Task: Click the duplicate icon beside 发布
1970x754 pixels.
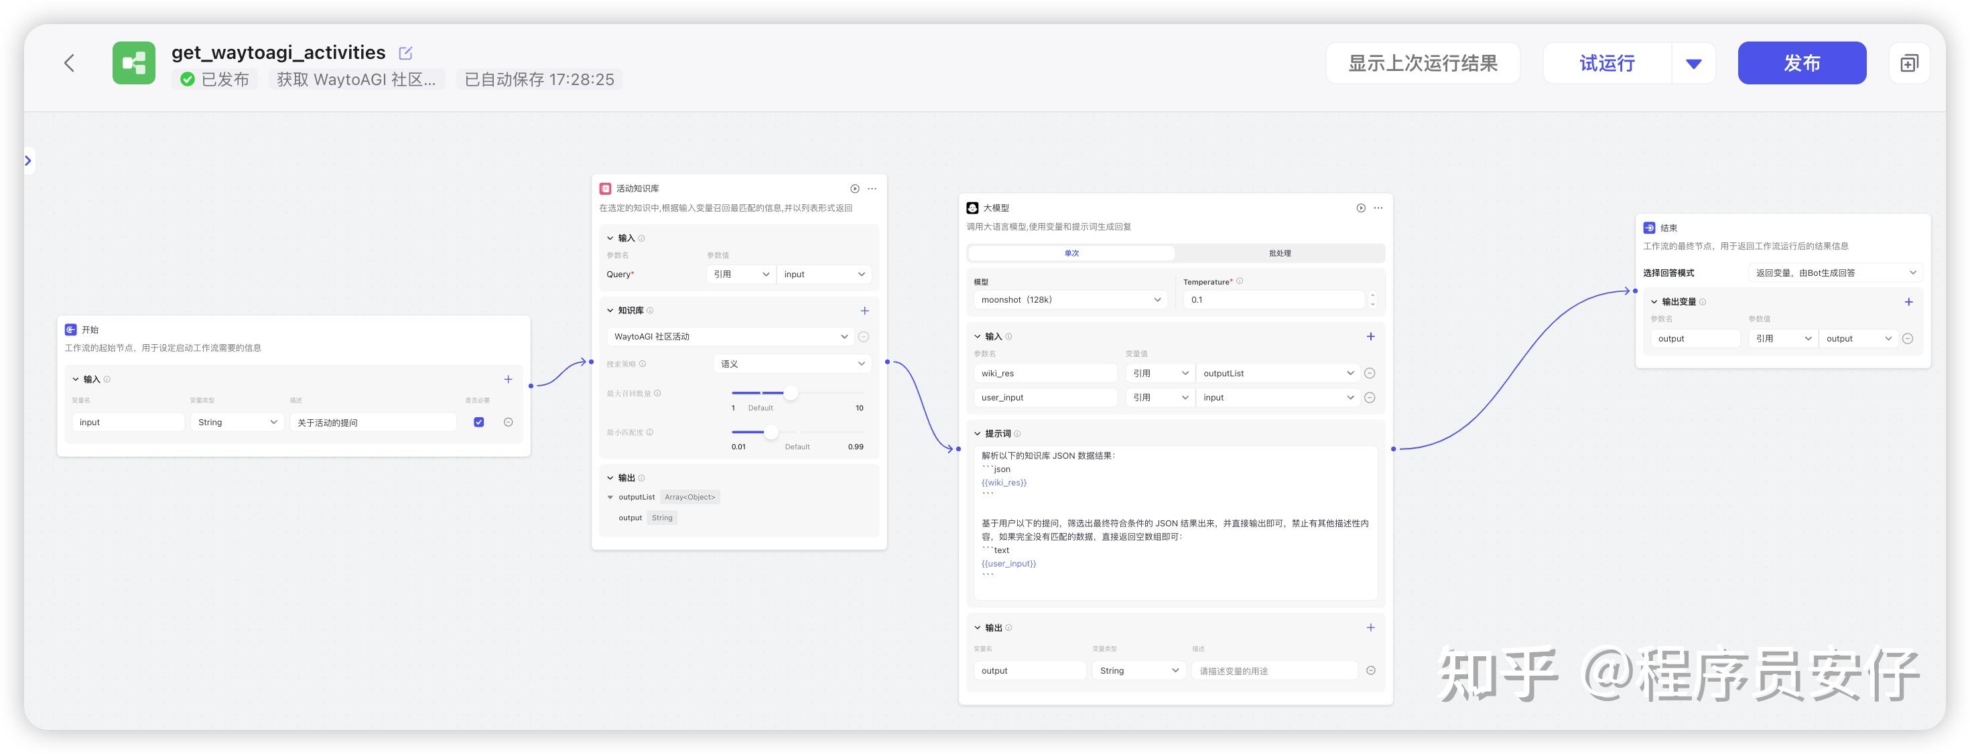Action: 1909,64
